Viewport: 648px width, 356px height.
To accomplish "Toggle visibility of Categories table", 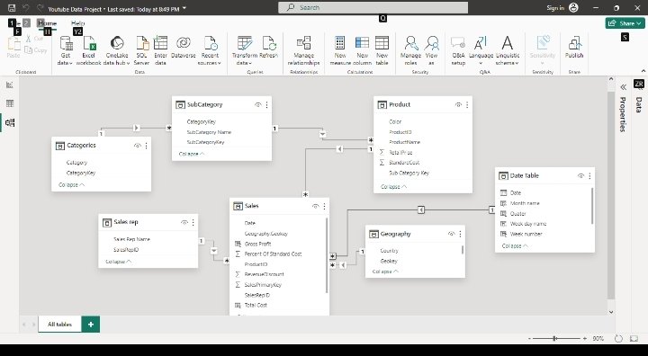I will (138, 146).
